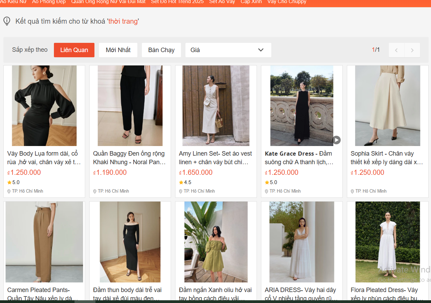The height and width of the screenshot is (303, 431).
Task: Click location pin under Quần Baggy Đen
Action: pos(95,191)
